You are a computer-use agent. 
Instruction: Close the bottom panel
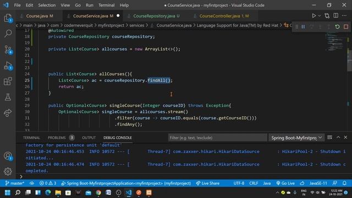(x=345, y=137)
